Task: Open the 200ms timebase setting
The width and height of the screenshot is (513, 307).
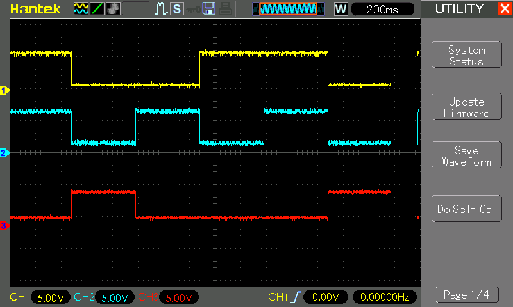Action: pyautogui.click(x=383, y=9)
